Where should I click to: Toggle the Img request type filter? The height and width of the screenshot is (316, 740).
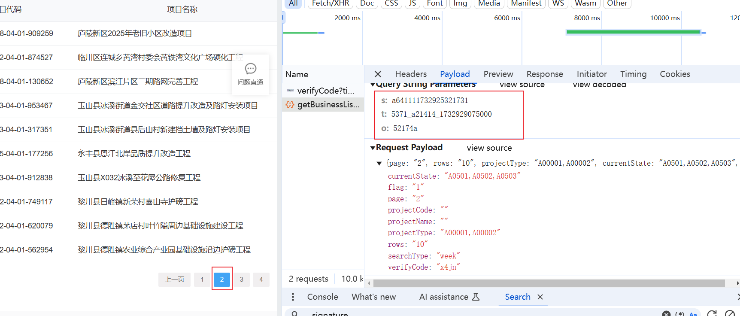coord(460,3)
